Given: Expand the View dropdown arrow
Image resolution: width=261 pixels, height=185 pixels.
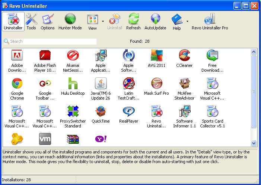Looking at the screenshot, I should click(103, 22).
